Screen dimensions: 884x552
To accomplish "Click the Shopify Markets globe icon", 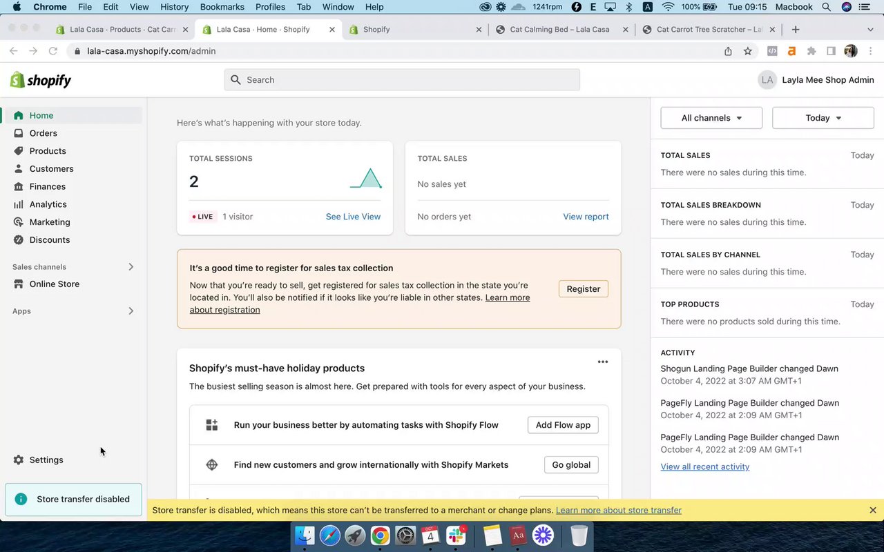I will pos(212,465).
